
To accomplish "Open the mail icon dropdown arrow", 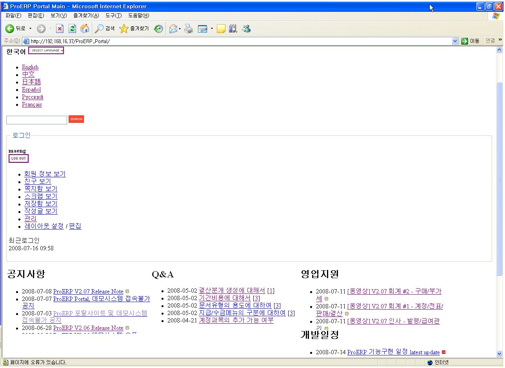I will click(x=180, y=29).
